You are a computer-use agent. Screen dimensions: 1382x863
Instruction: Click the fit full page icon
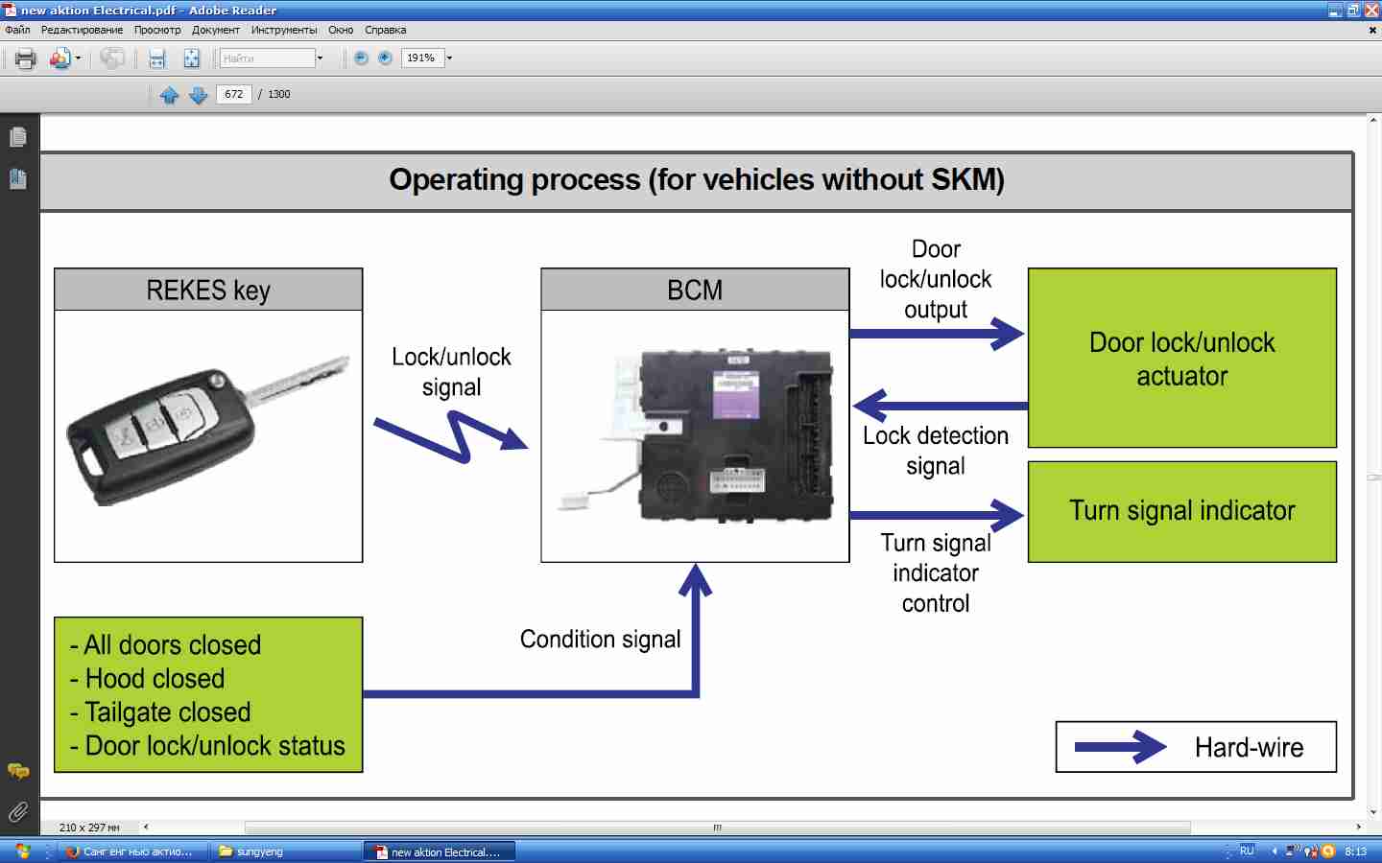pos(192,58)
